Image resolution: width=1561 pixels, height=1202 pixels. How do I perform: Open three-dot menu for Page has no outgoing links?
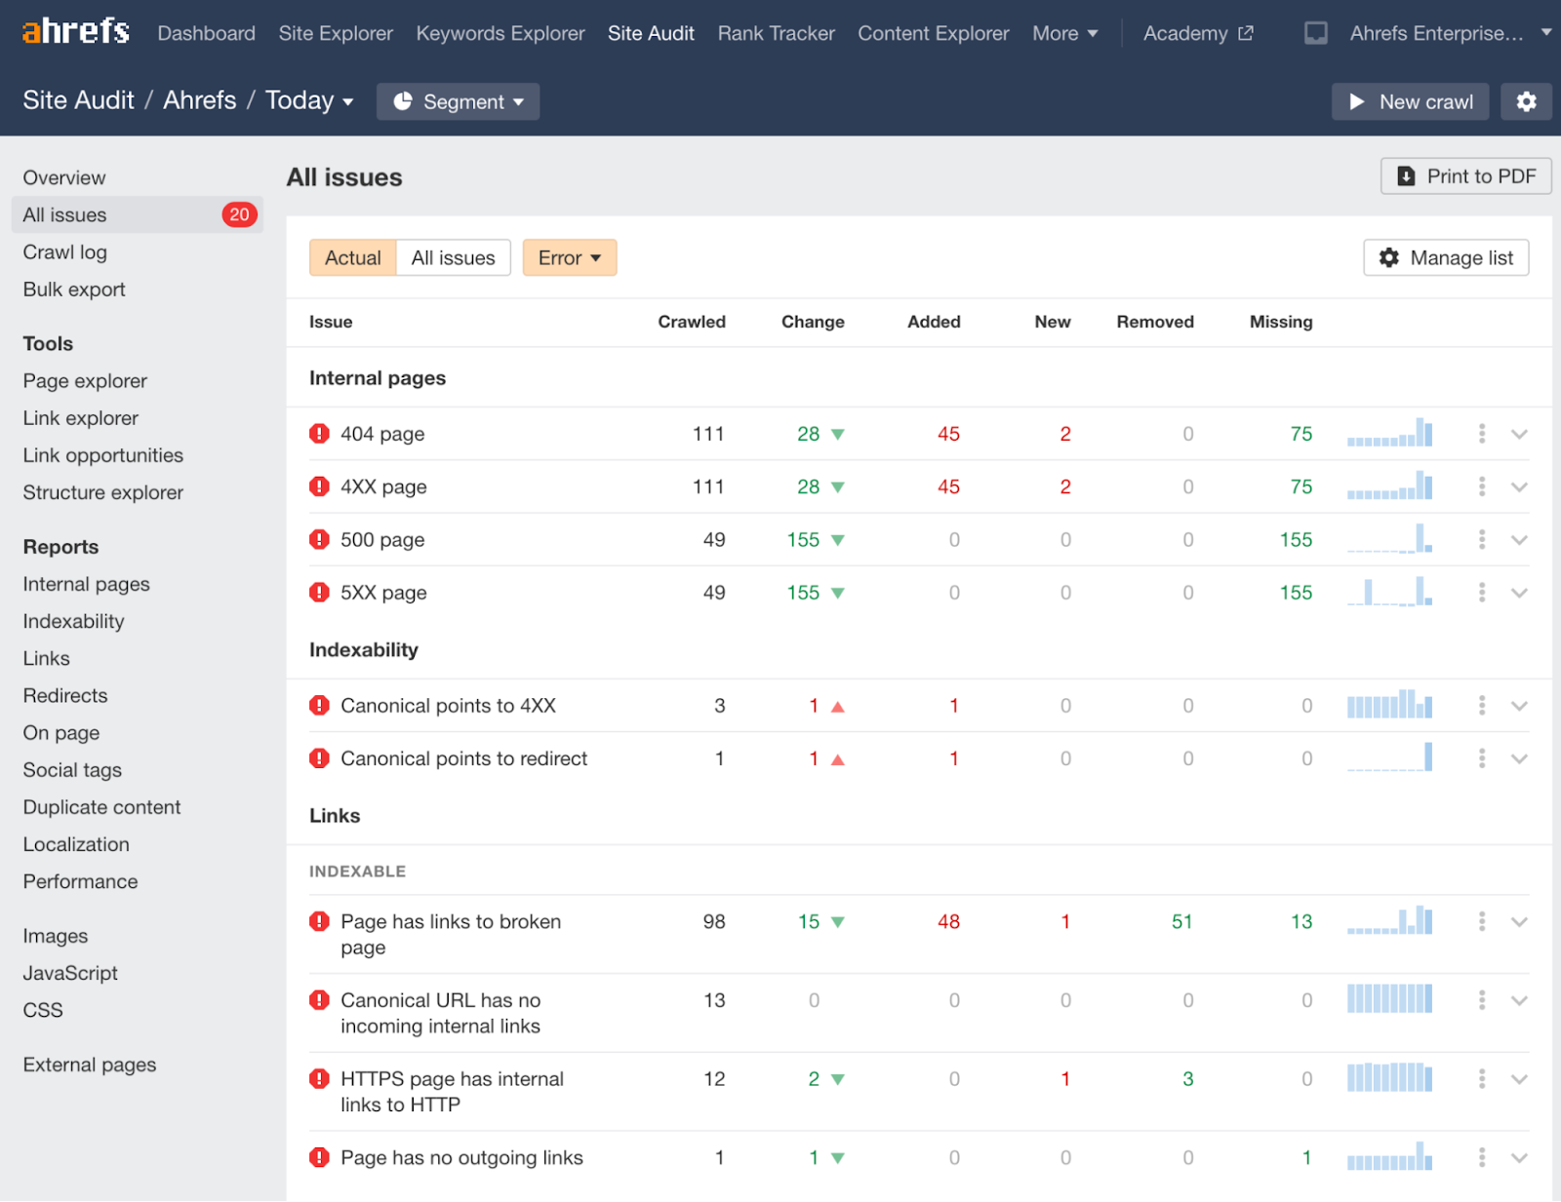[1481, 1157]
